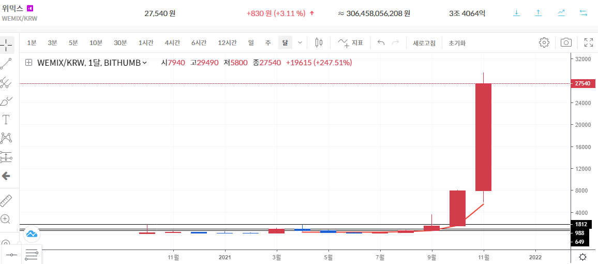
Task: Open 지표 indicators menu
Action: [350, 43]
